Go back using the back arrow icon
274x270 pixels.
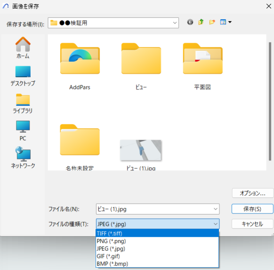[190, 22]
